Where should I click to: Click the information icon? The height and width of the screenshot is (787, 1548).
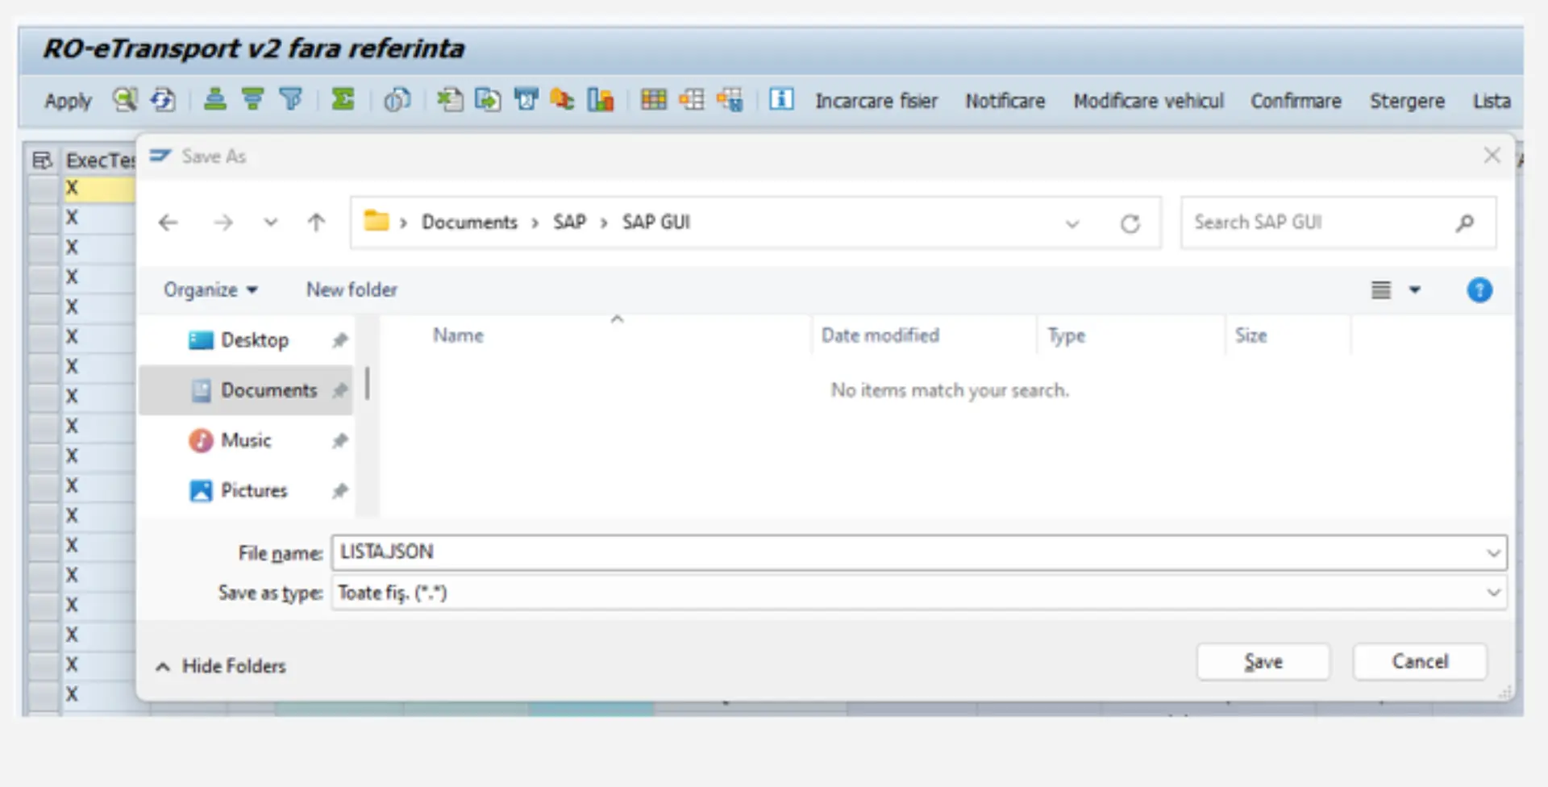780,100
